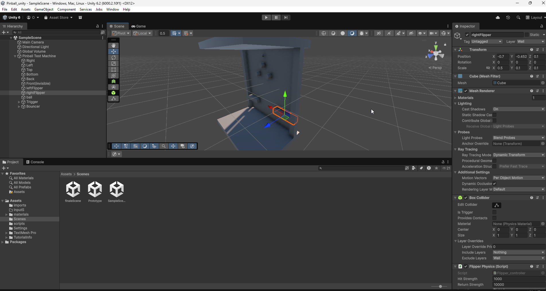Image resolution: width=546 pixels, height=291 pixels.
Task: Switch to the Game tab
Action: point(139,26)
